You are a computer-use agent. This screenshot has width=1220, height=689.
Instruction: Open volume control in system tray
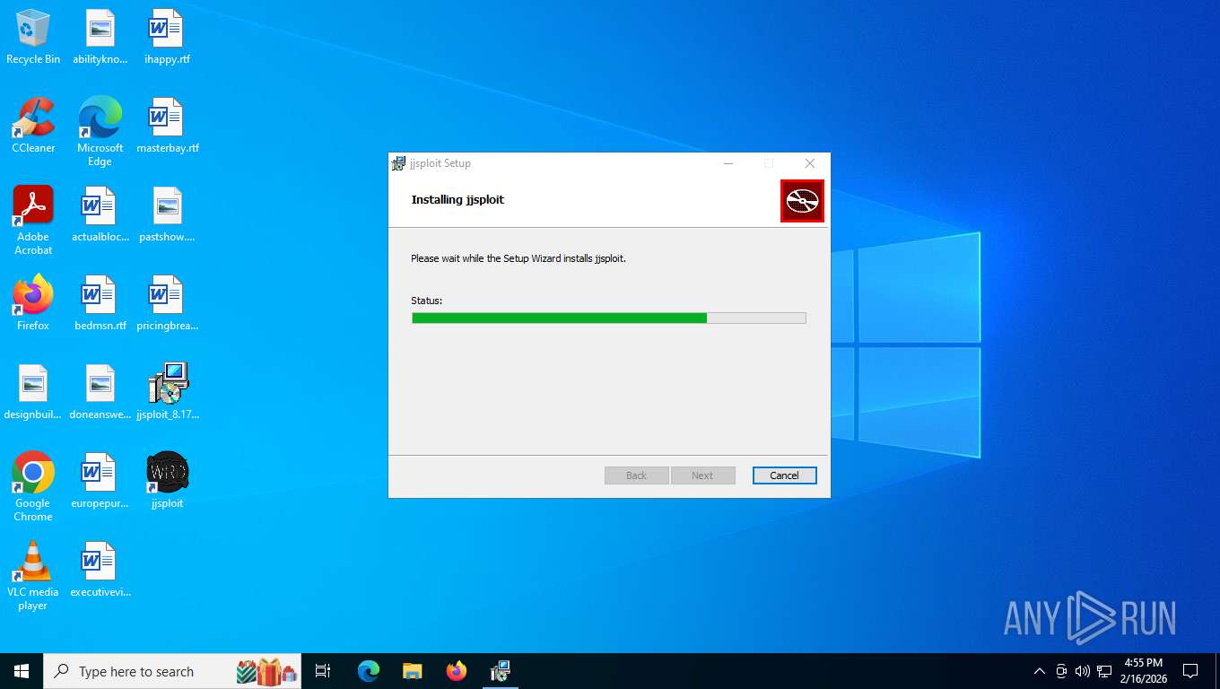1083,671
